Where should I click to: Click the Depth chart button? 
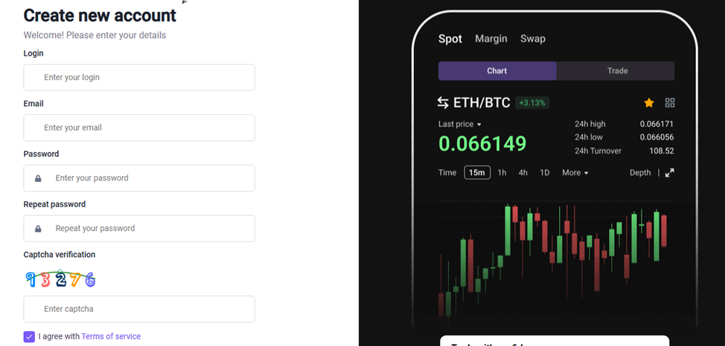640,172
